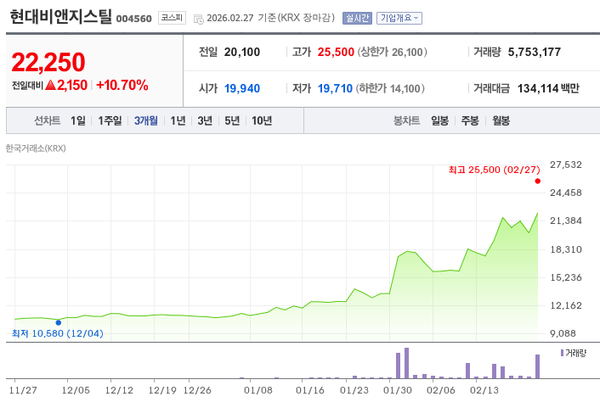Select the 3개월 line chart tab
The width and height of the screenshot is (600, 402).
pos(146,120)
